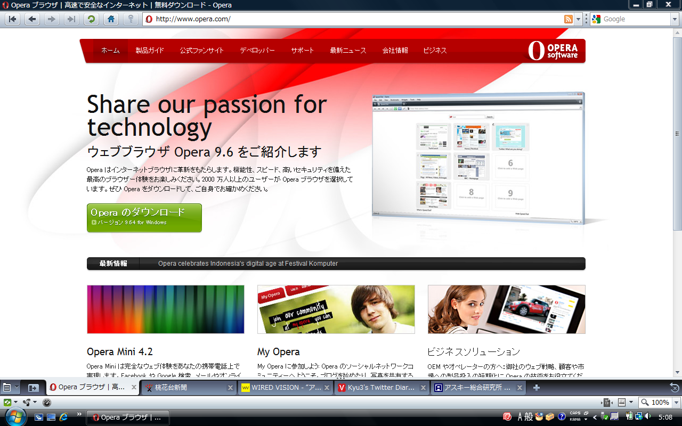
Task: Click the Forward arrow button
Action: (51, 19)
